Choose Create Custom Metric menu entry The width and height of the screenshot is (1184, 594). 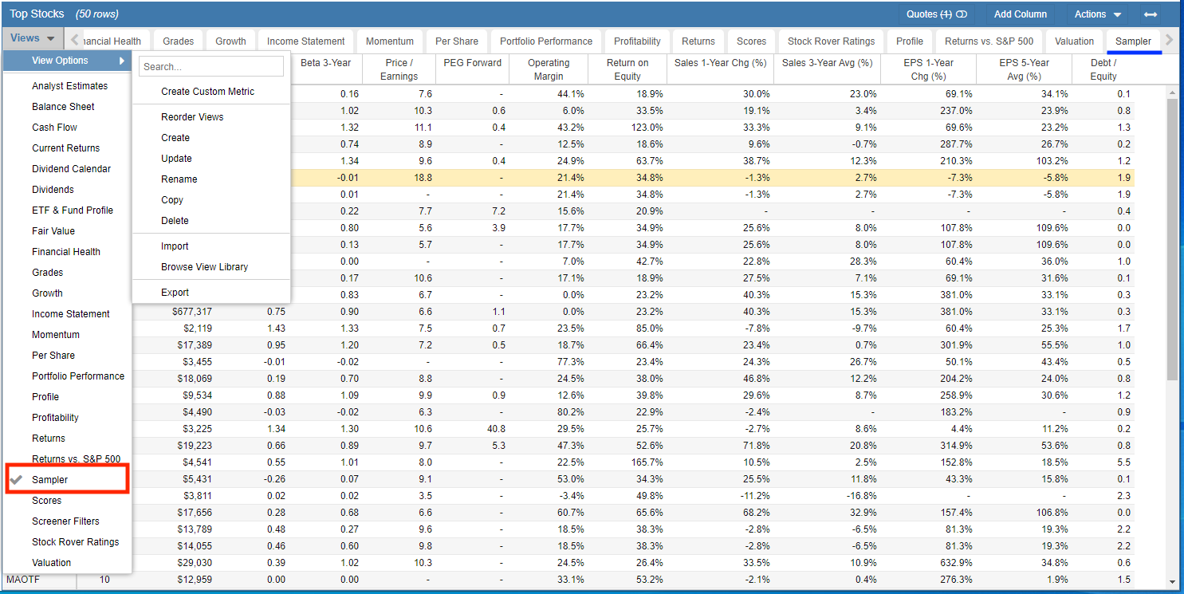[207, 92]
